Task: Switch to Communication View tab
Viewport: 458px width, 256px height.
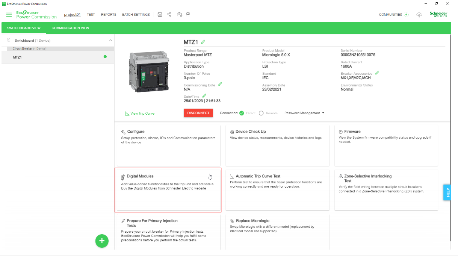Action: pos(70,28)
